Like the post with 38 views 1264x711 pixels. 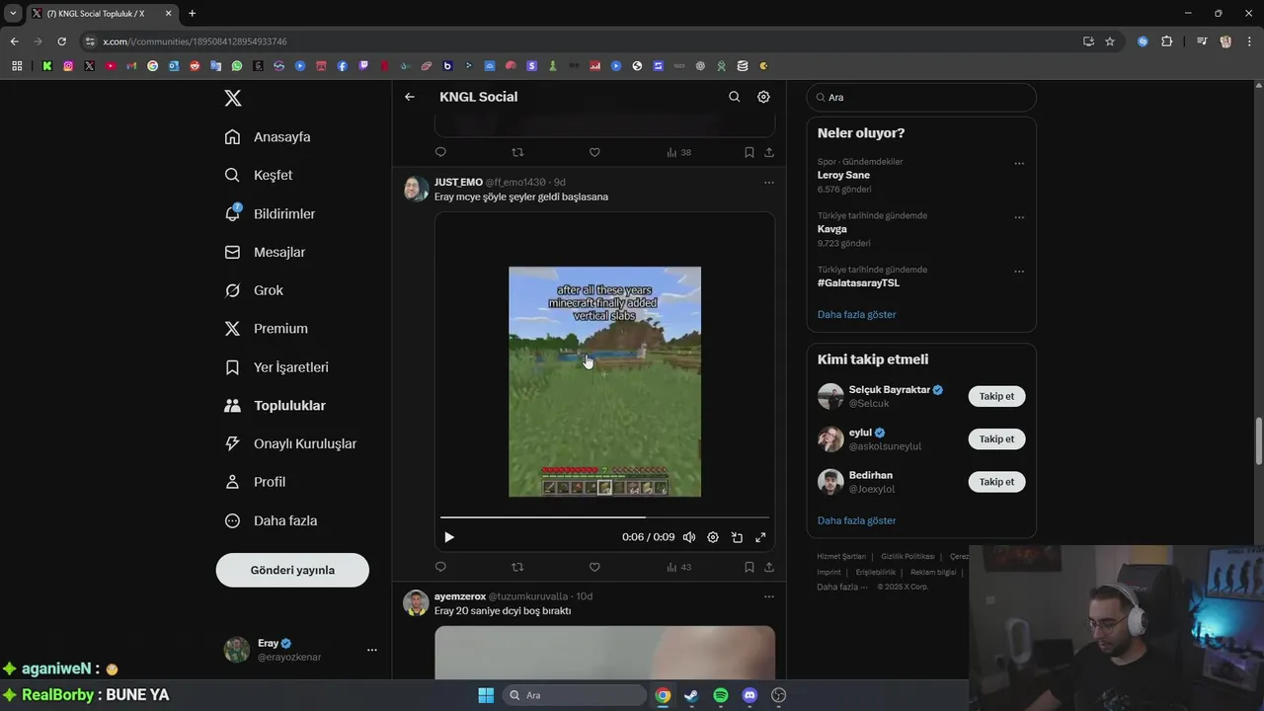click(x=594, y=152)
